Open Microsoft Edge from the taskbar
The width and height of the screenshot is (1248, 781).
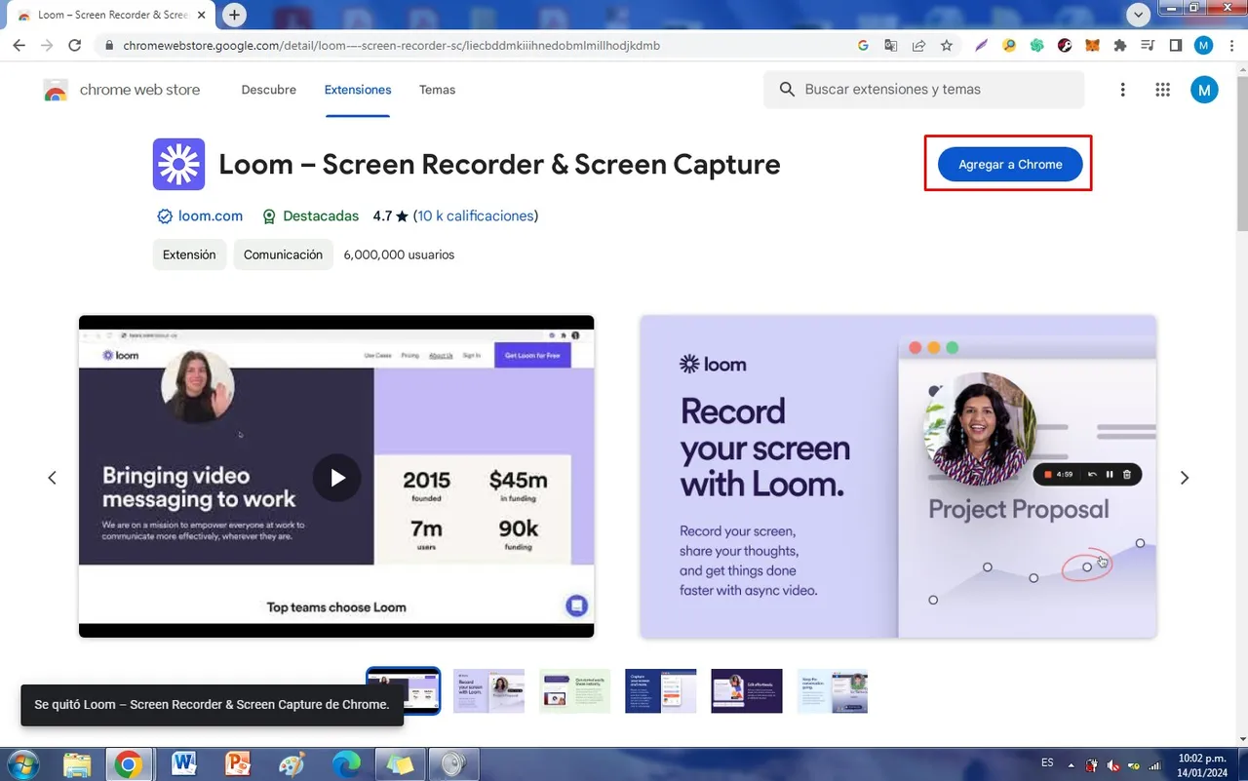point(345,764)
